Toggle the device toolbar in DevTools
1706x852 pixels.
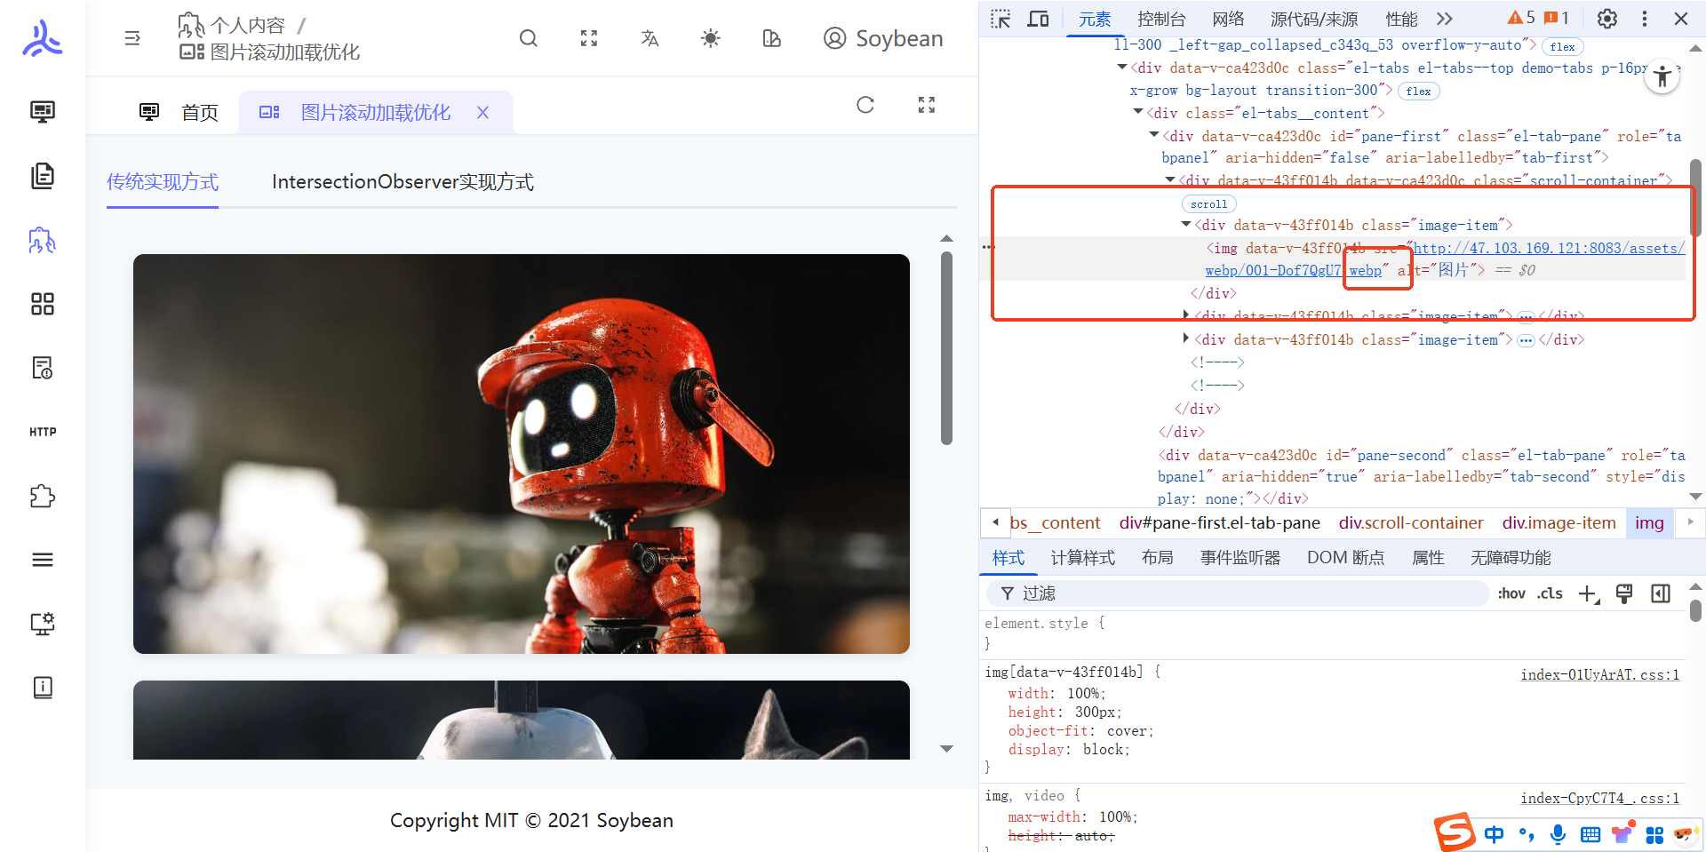(x=1038, y=18)
